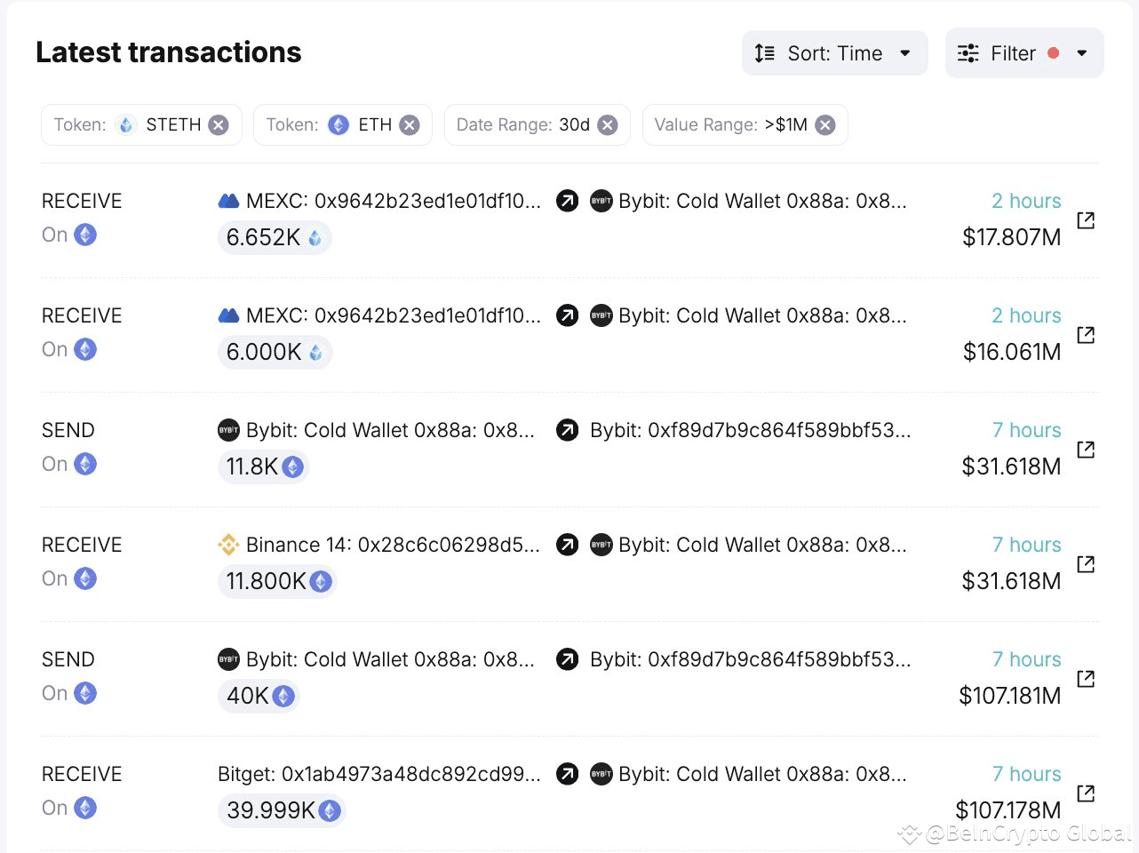Clear the Date Range 30d filter
Screen dimensions: 1139x853
coord(607,124)
